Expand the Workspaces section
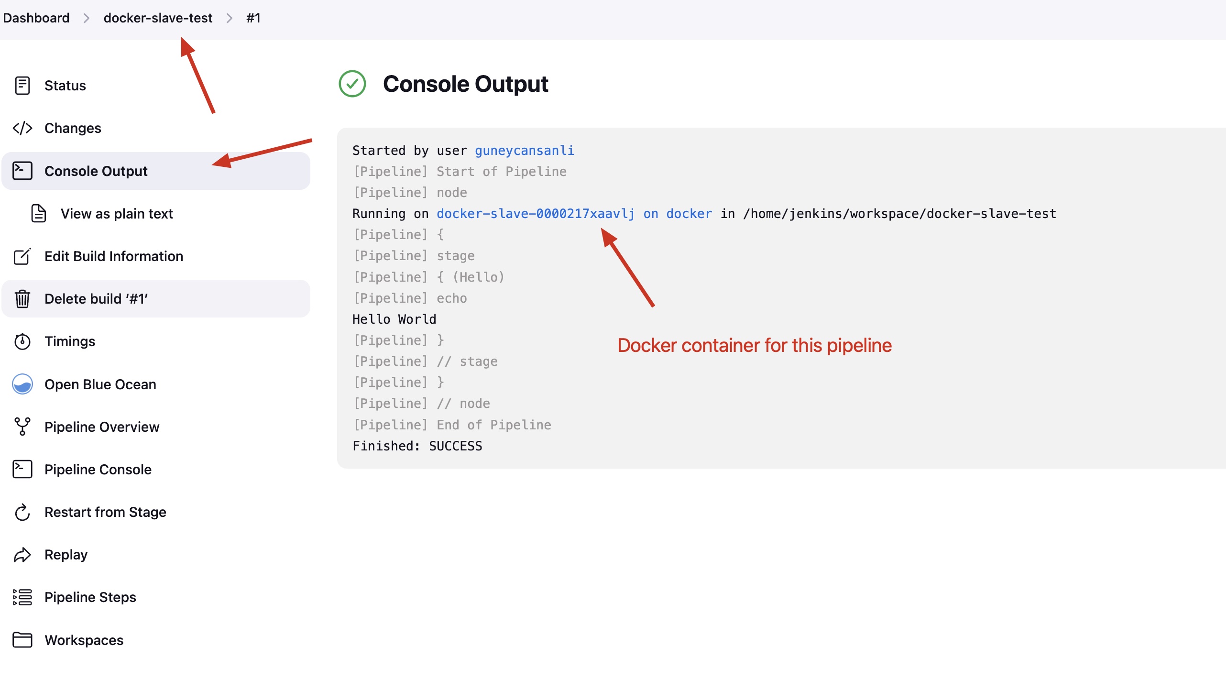 pos(83,639)
